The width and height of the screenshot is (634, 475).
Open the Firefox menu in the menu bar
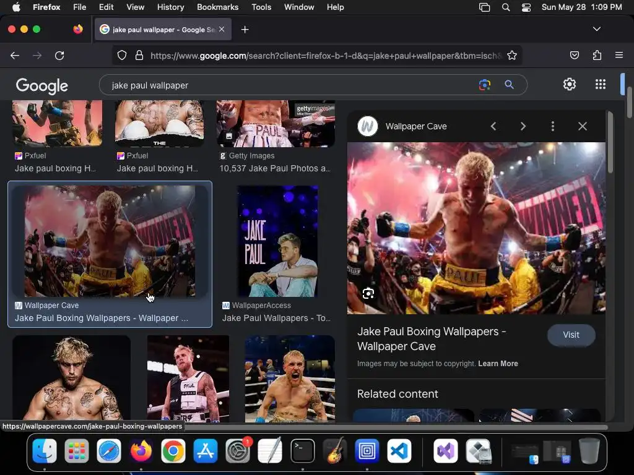coord(46,7)
